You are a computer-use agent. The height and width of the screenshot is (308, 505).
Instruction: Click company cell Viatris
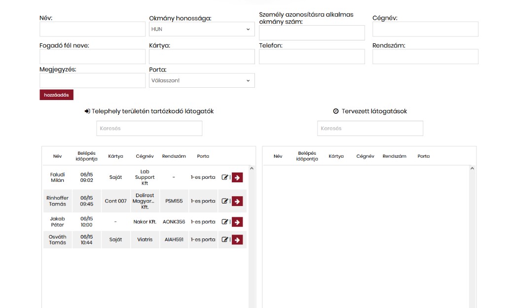point(144,240)
